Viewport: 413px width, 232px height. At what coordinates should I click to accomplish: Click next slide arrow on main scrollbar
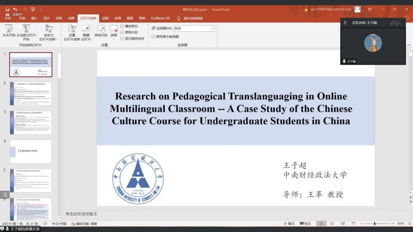coord(410,202)
